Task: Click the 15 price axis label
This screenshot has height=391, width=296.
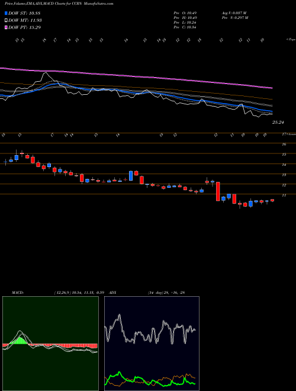Action: pyautogui.click(x=284, y=155)
